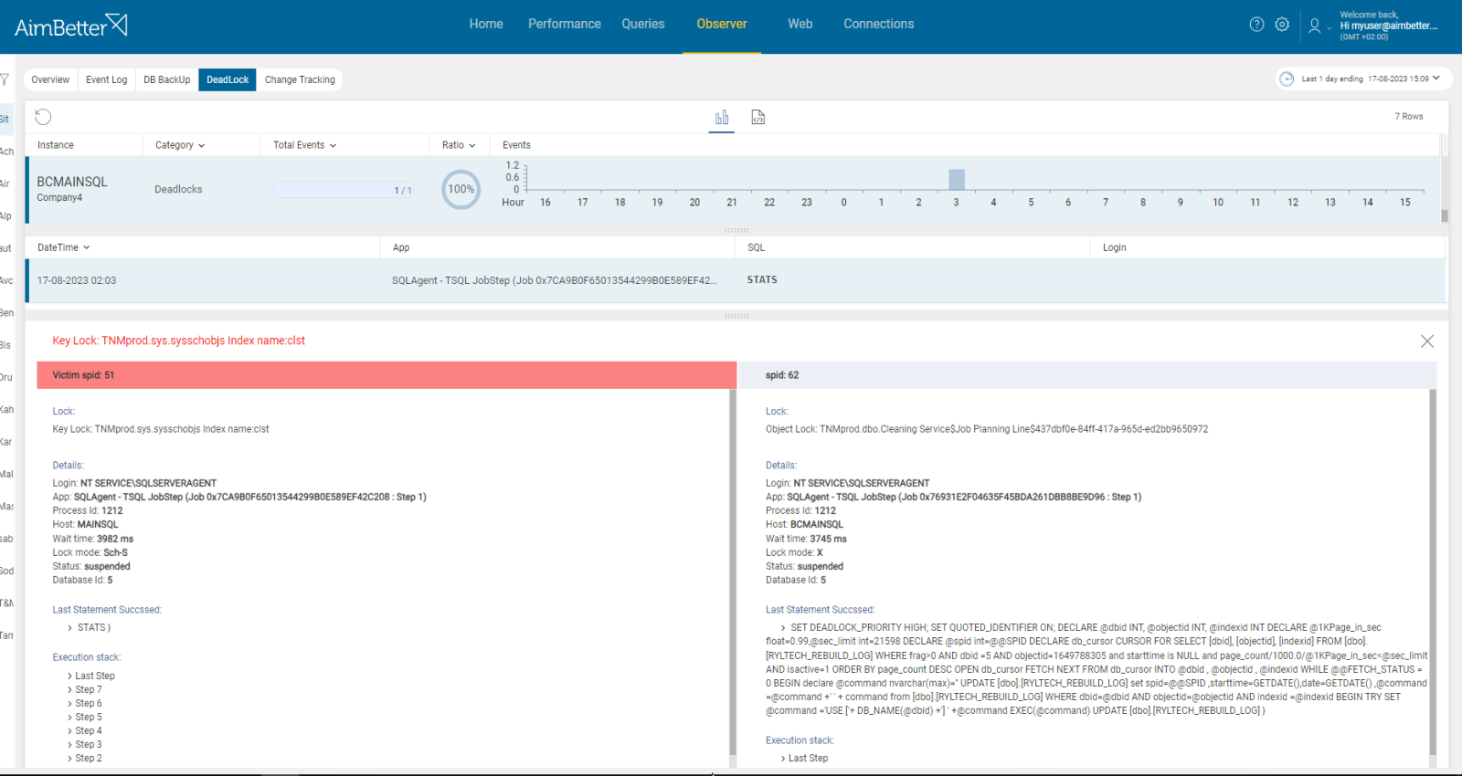Click the refresh icon above Instance column
This screenshot has width=1462, height=776.
pyautogui.click(x=43, y=117)
